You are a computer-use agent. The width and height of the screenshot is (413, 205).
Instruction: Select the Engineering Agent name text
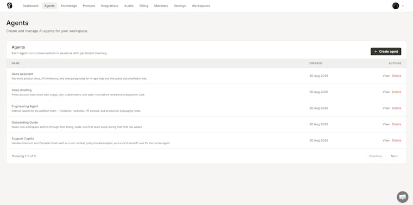[x=25, y=106]
